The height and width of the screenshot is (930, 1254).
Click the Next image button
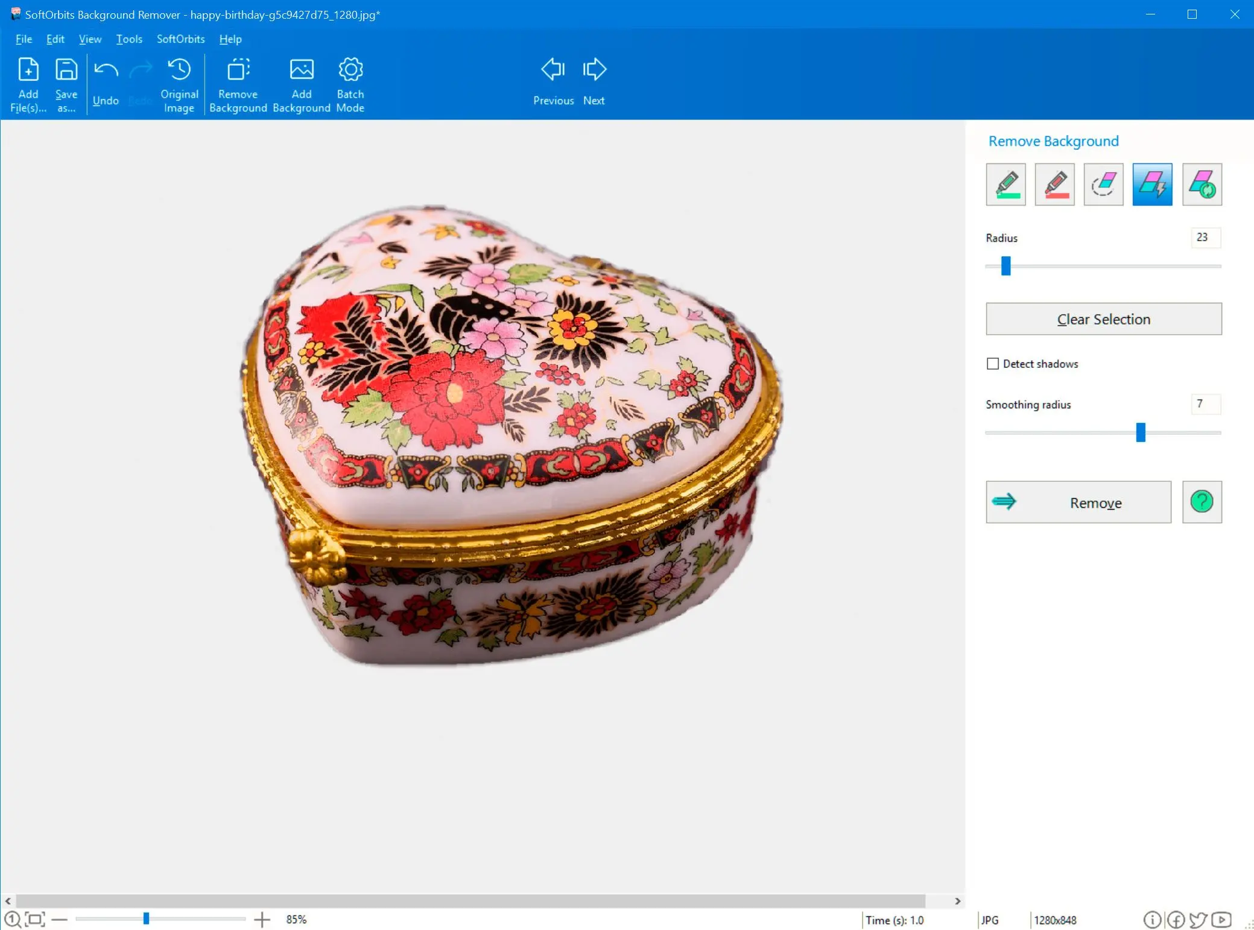[x=594, y=82]
